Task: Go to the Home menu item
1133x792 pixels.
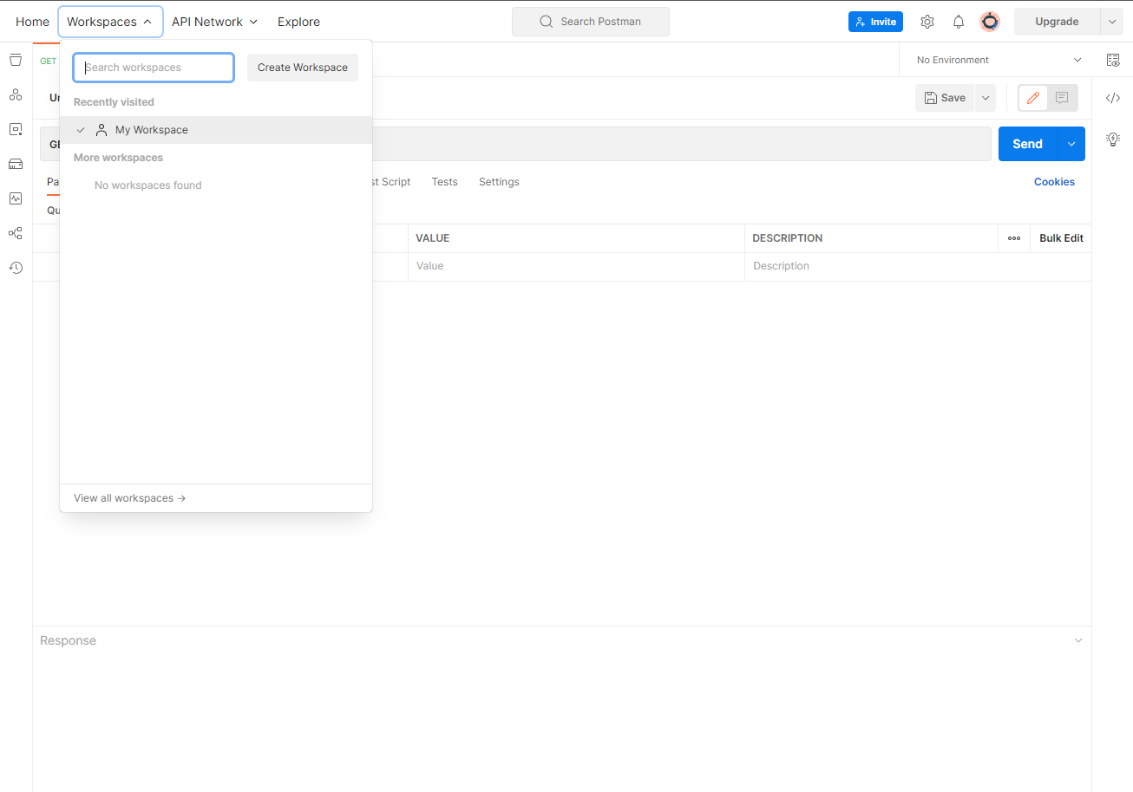Action: click(x=32, y=22)
